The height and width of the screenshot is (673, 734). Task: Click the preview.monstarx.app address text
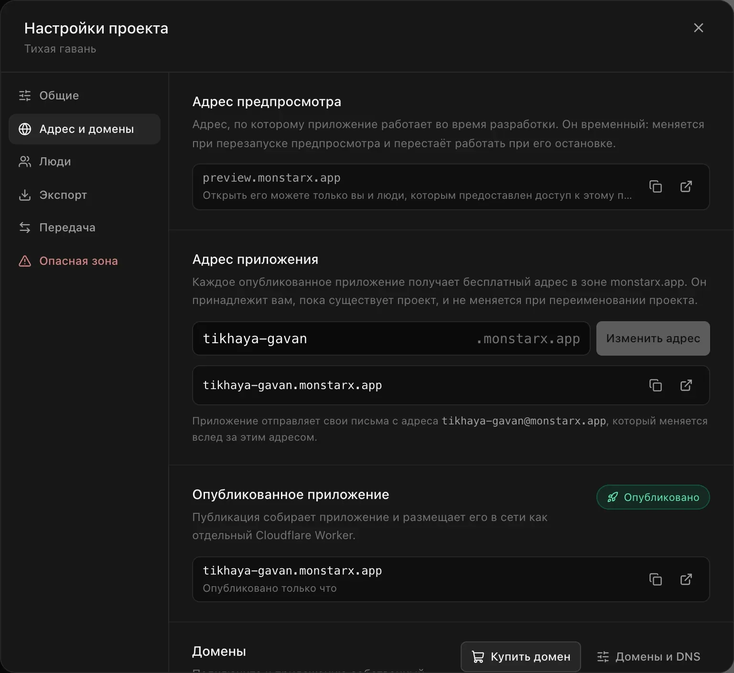pyautogui.click(x=271, y=178)
